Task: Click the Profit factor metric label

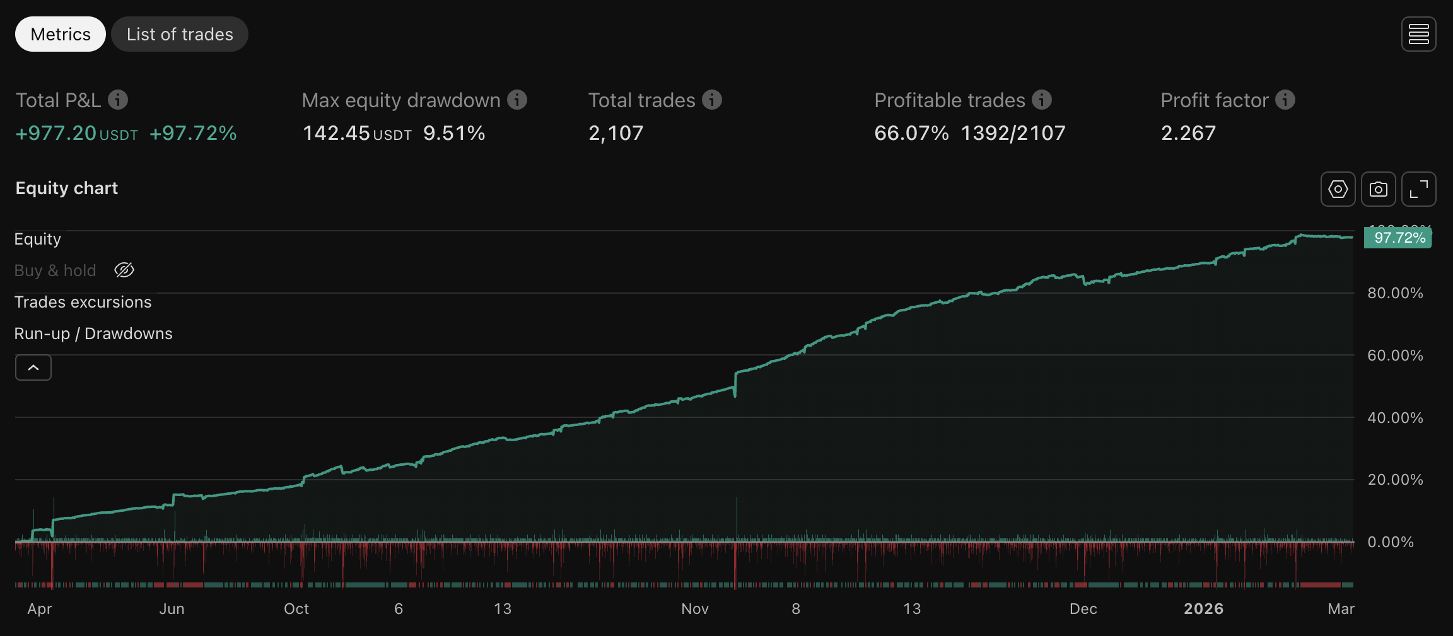Action: point(1215,100)
